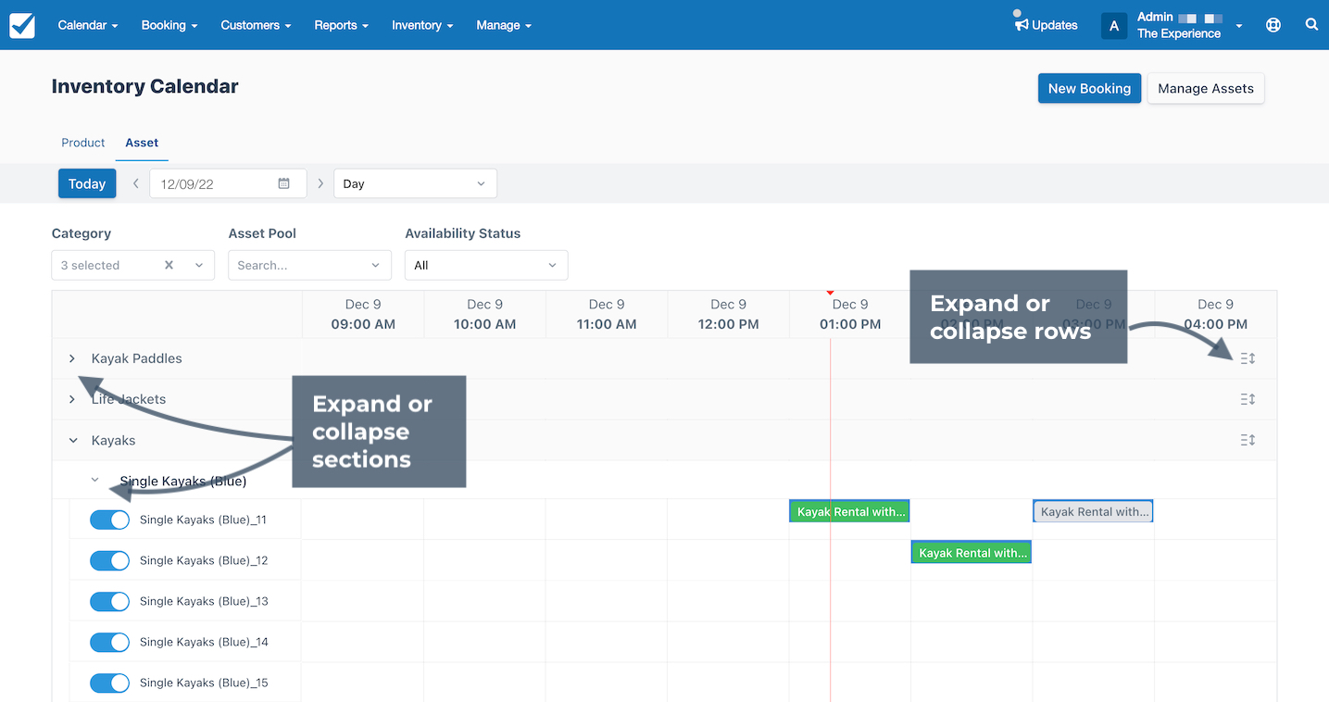Select the Asset tab
Screen dimensions: 1329x702
tap(142, 143)
